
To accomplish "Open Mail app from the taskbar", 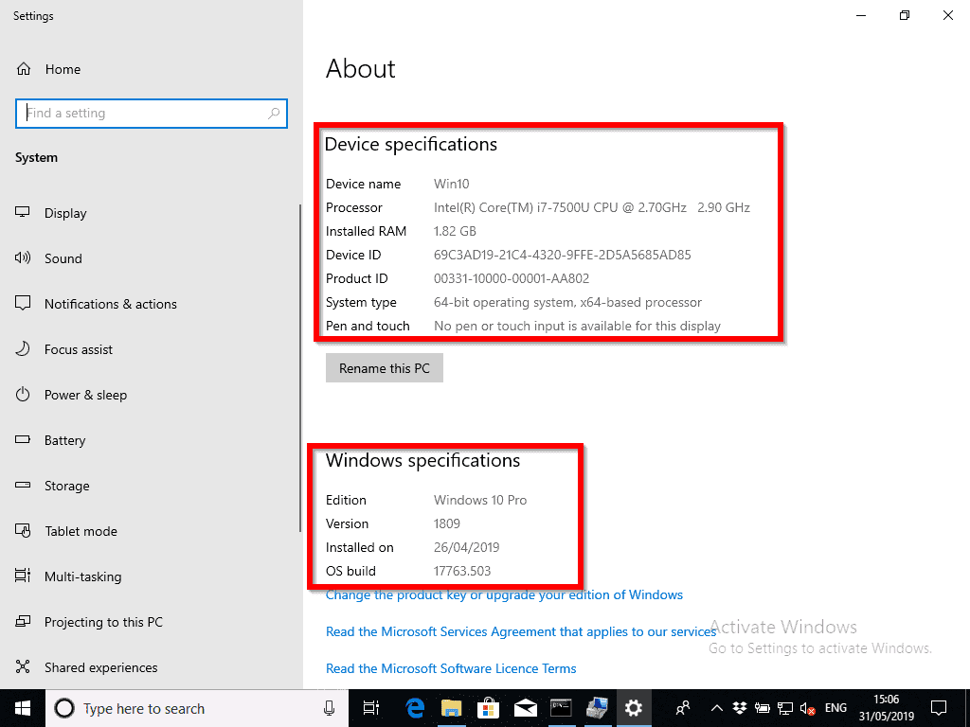I will [525, 708].
